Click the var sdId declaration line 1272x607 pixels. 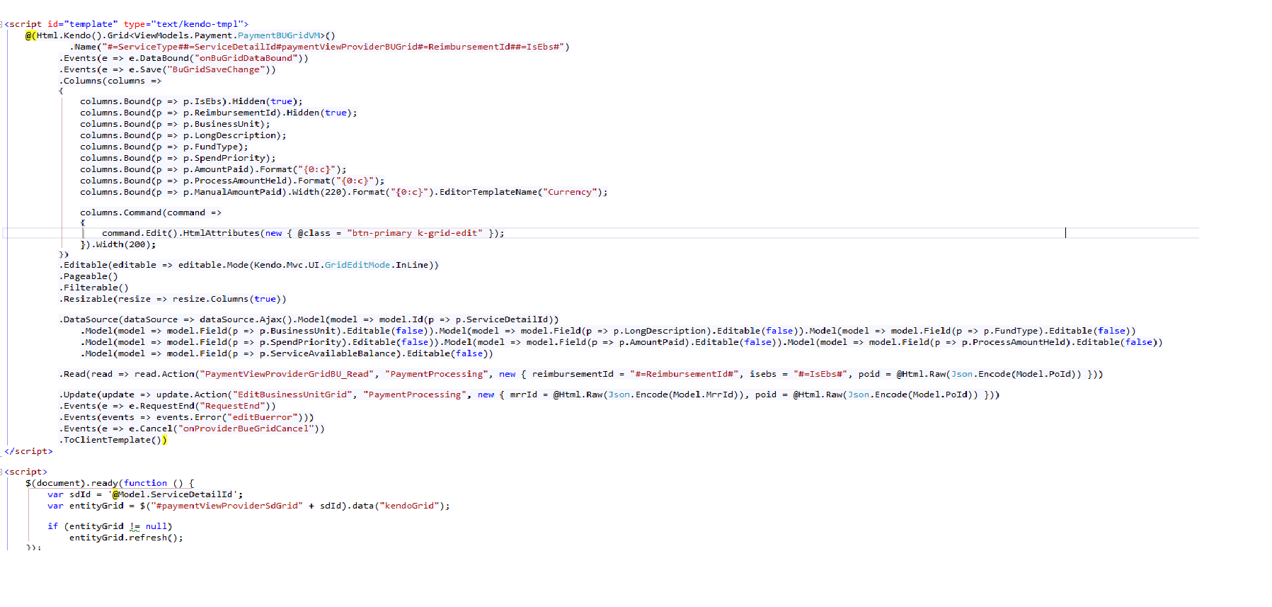(x=145, y=494)
